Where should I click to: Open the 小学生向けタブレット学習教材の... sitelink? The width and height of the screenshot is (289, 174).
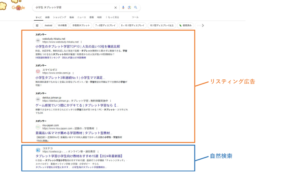coord(89,167)
